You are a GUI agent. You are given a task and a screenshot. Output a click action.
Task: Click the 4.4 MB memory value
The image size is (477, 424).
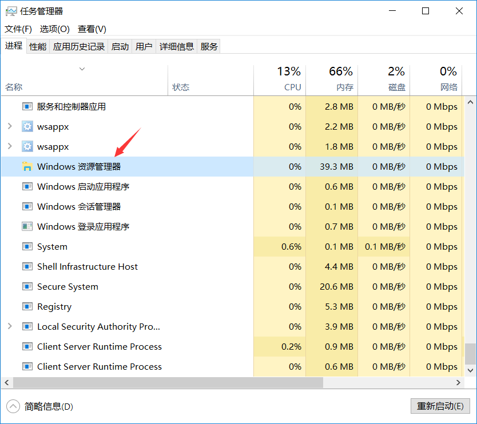click(x=339, y=266)
